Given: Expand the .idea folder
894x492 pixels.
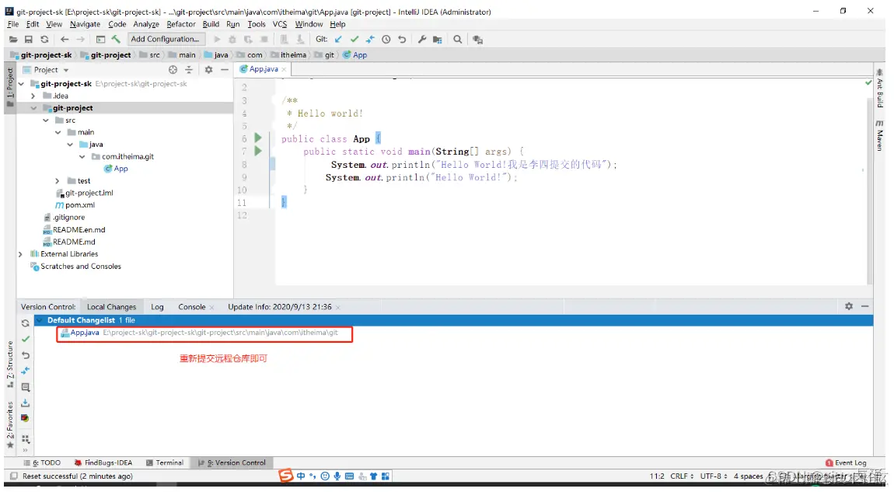Looking at the screenshot, I should tap(33, 96).
